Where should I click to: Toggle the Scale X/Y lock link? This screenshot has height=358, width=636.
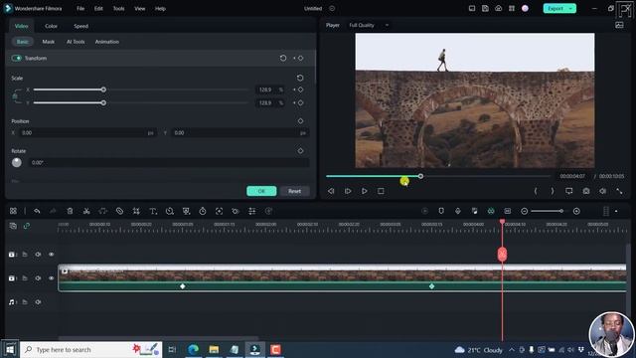[x=15, y=96]
